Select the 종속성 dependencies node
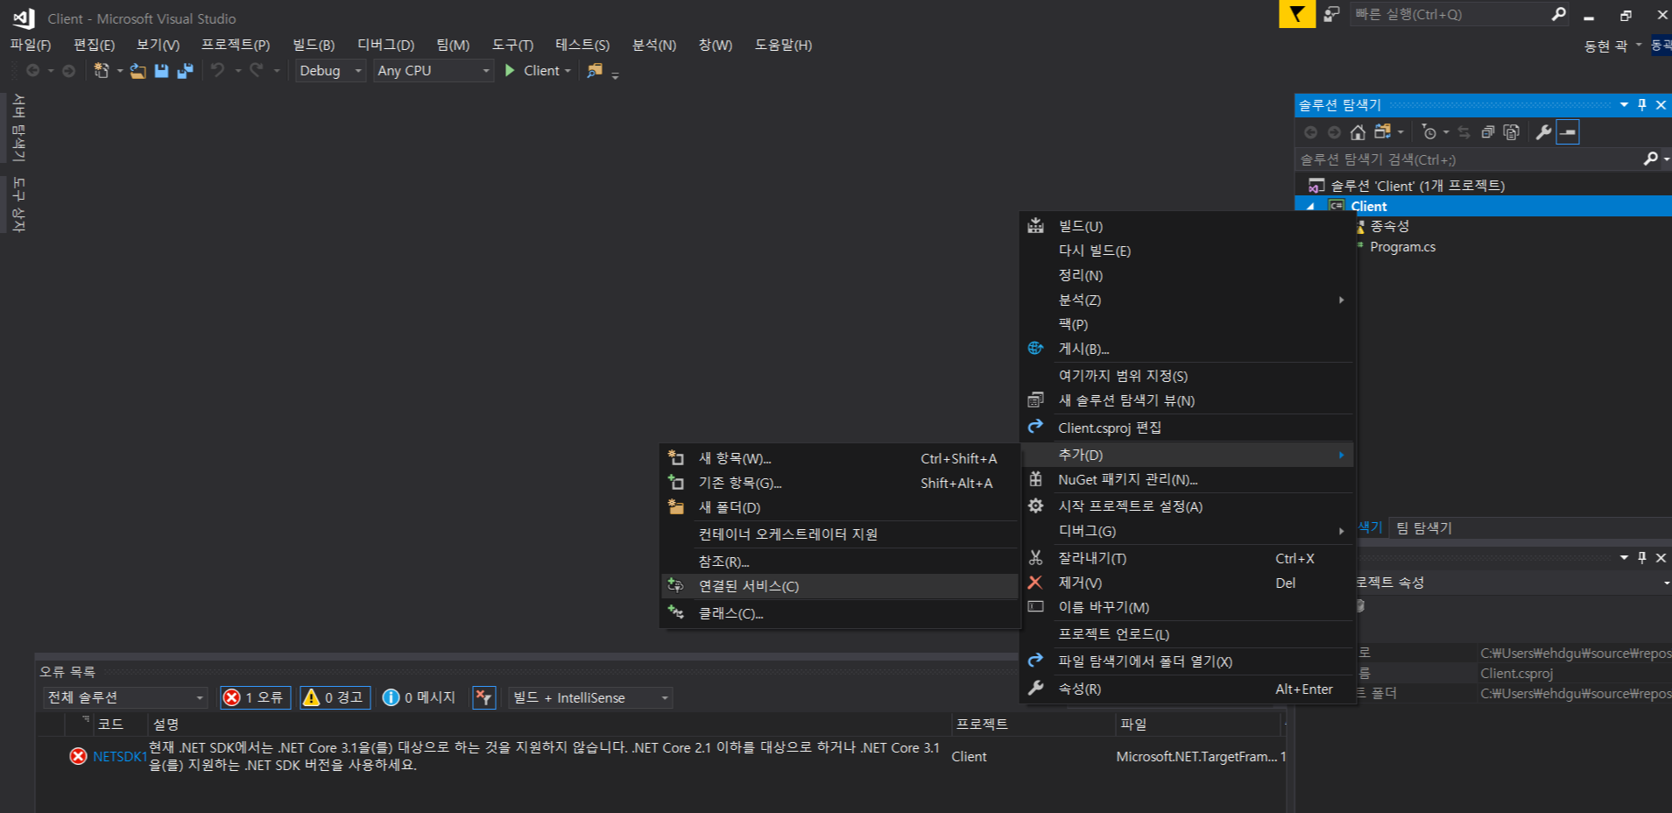This screenshot has width=1672, height=813. coord(1389,226)
